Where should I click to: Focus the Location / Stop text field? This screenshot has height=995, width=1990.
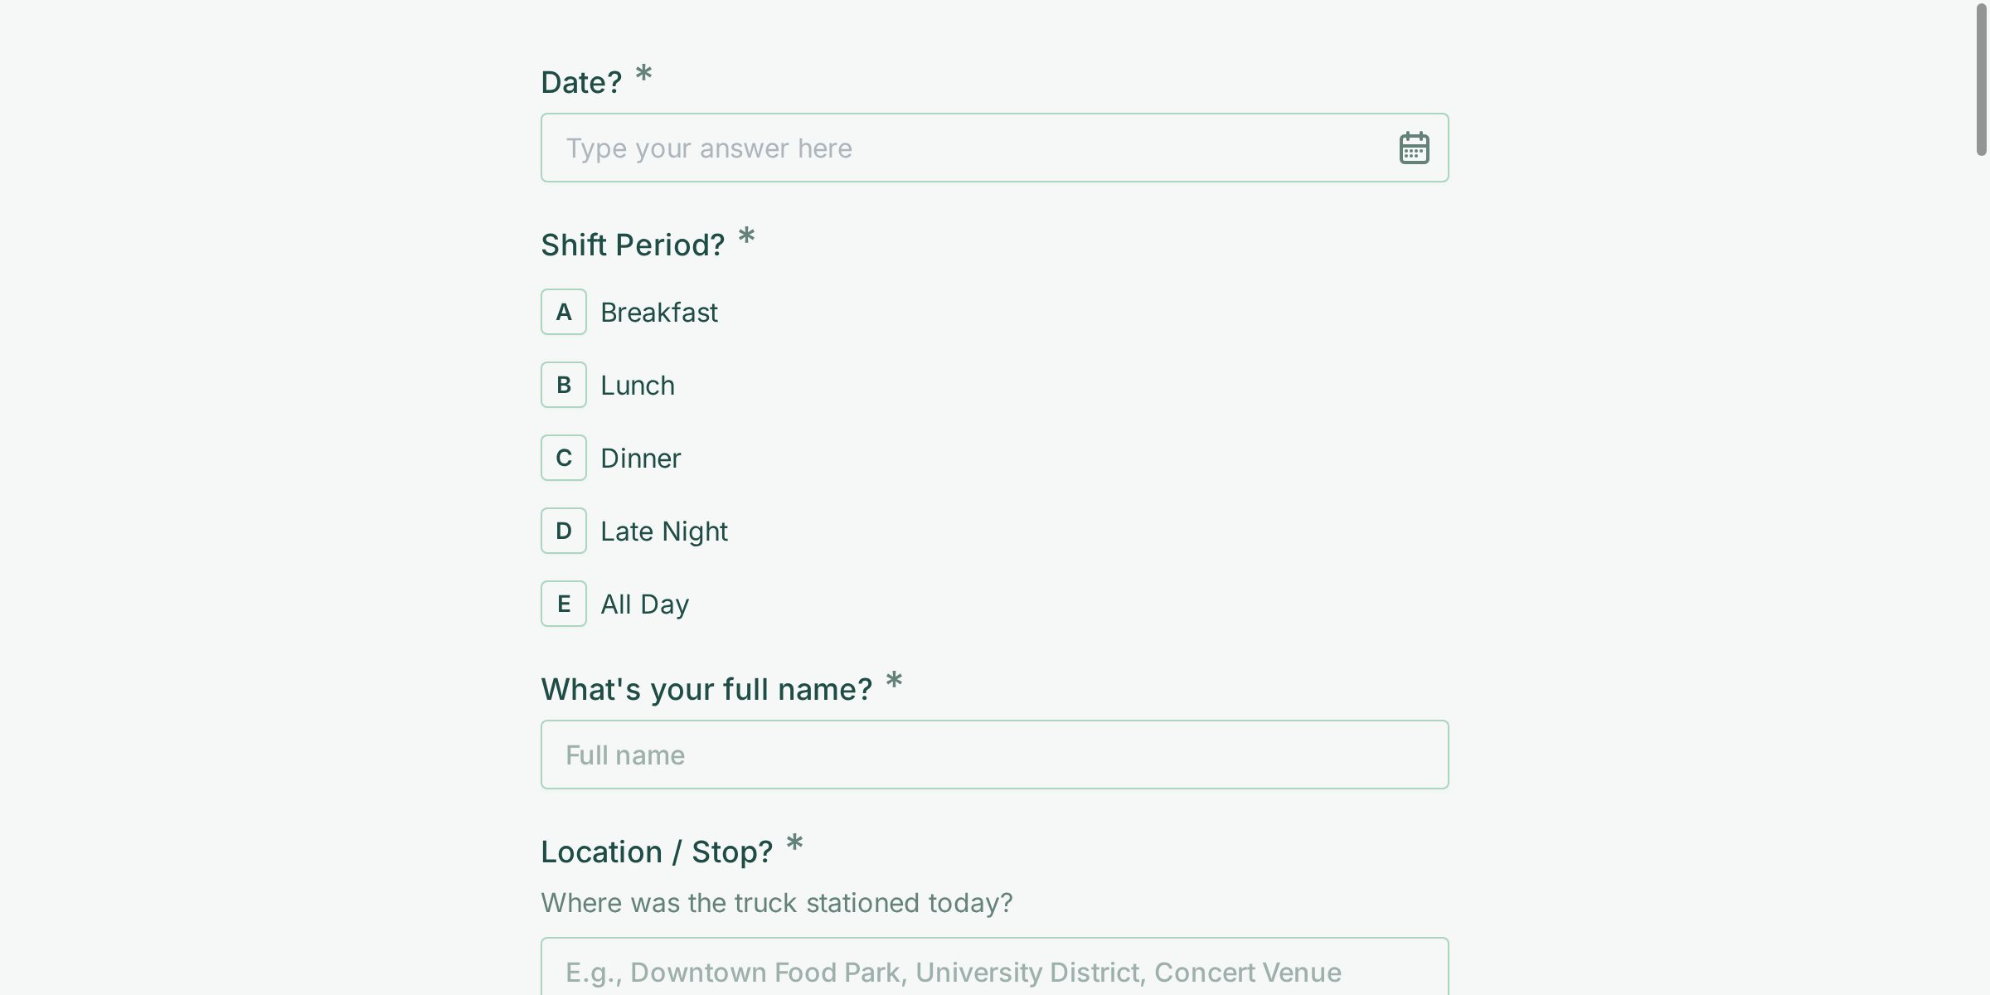tap(994, 970)
